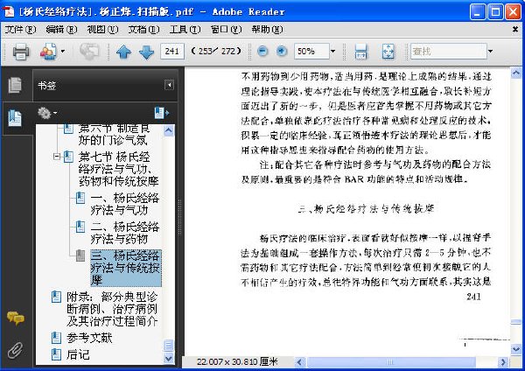
Task: Open the 参考文献 bookmark
Action: point(89,337)
